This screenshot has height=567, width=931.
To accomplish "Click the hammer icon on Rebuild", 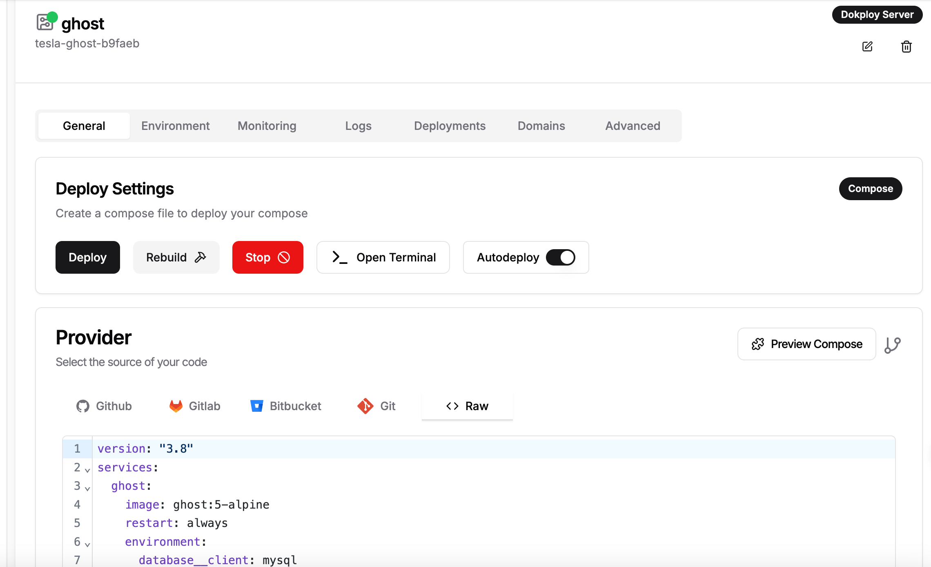I will [200, 257].
